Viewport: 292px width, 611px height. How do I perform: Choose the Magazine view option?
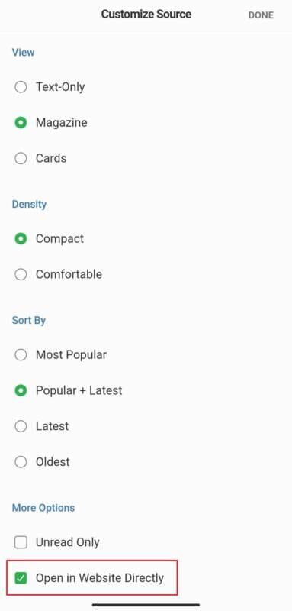[x=21, y=123]
